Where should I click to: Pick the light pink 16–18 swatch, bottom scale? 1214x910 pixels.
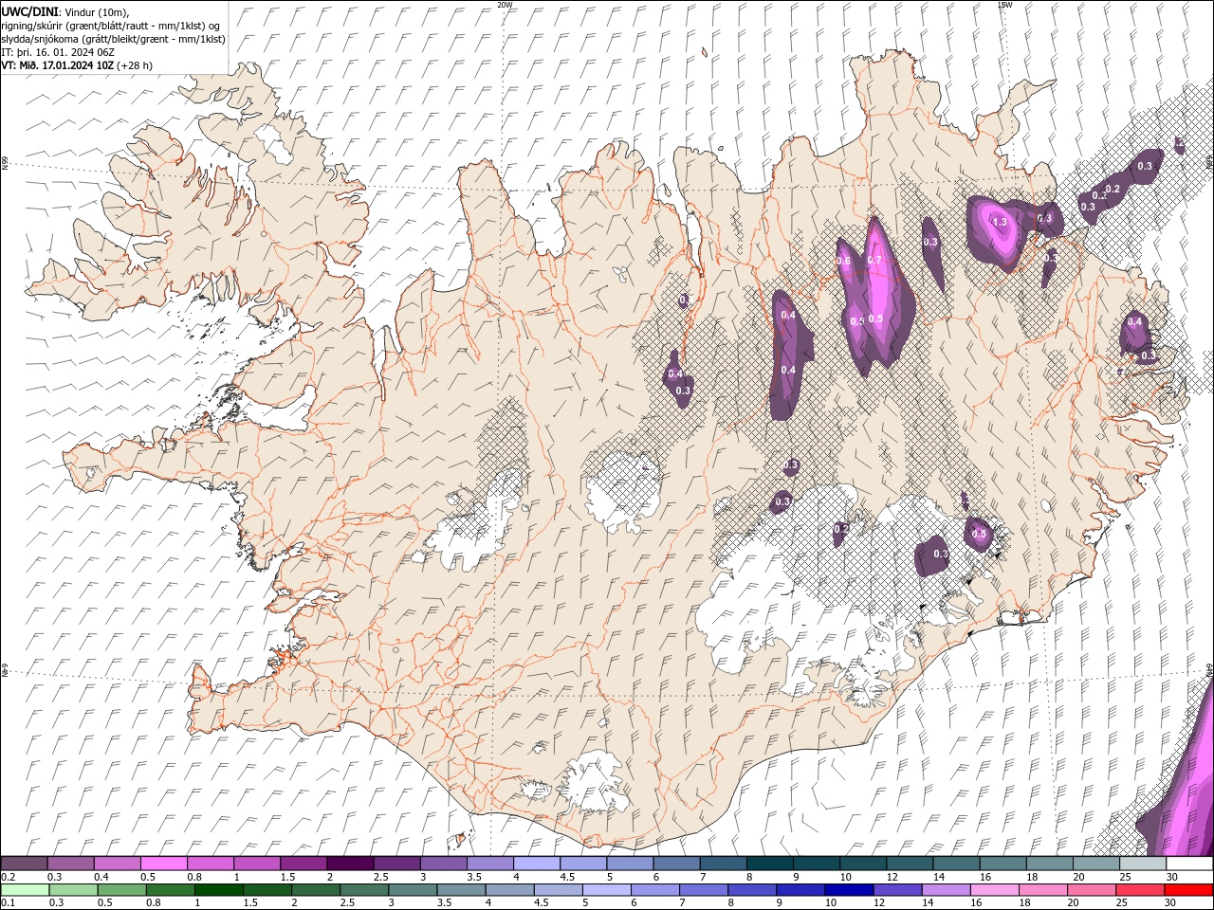(x=993, y=890)
